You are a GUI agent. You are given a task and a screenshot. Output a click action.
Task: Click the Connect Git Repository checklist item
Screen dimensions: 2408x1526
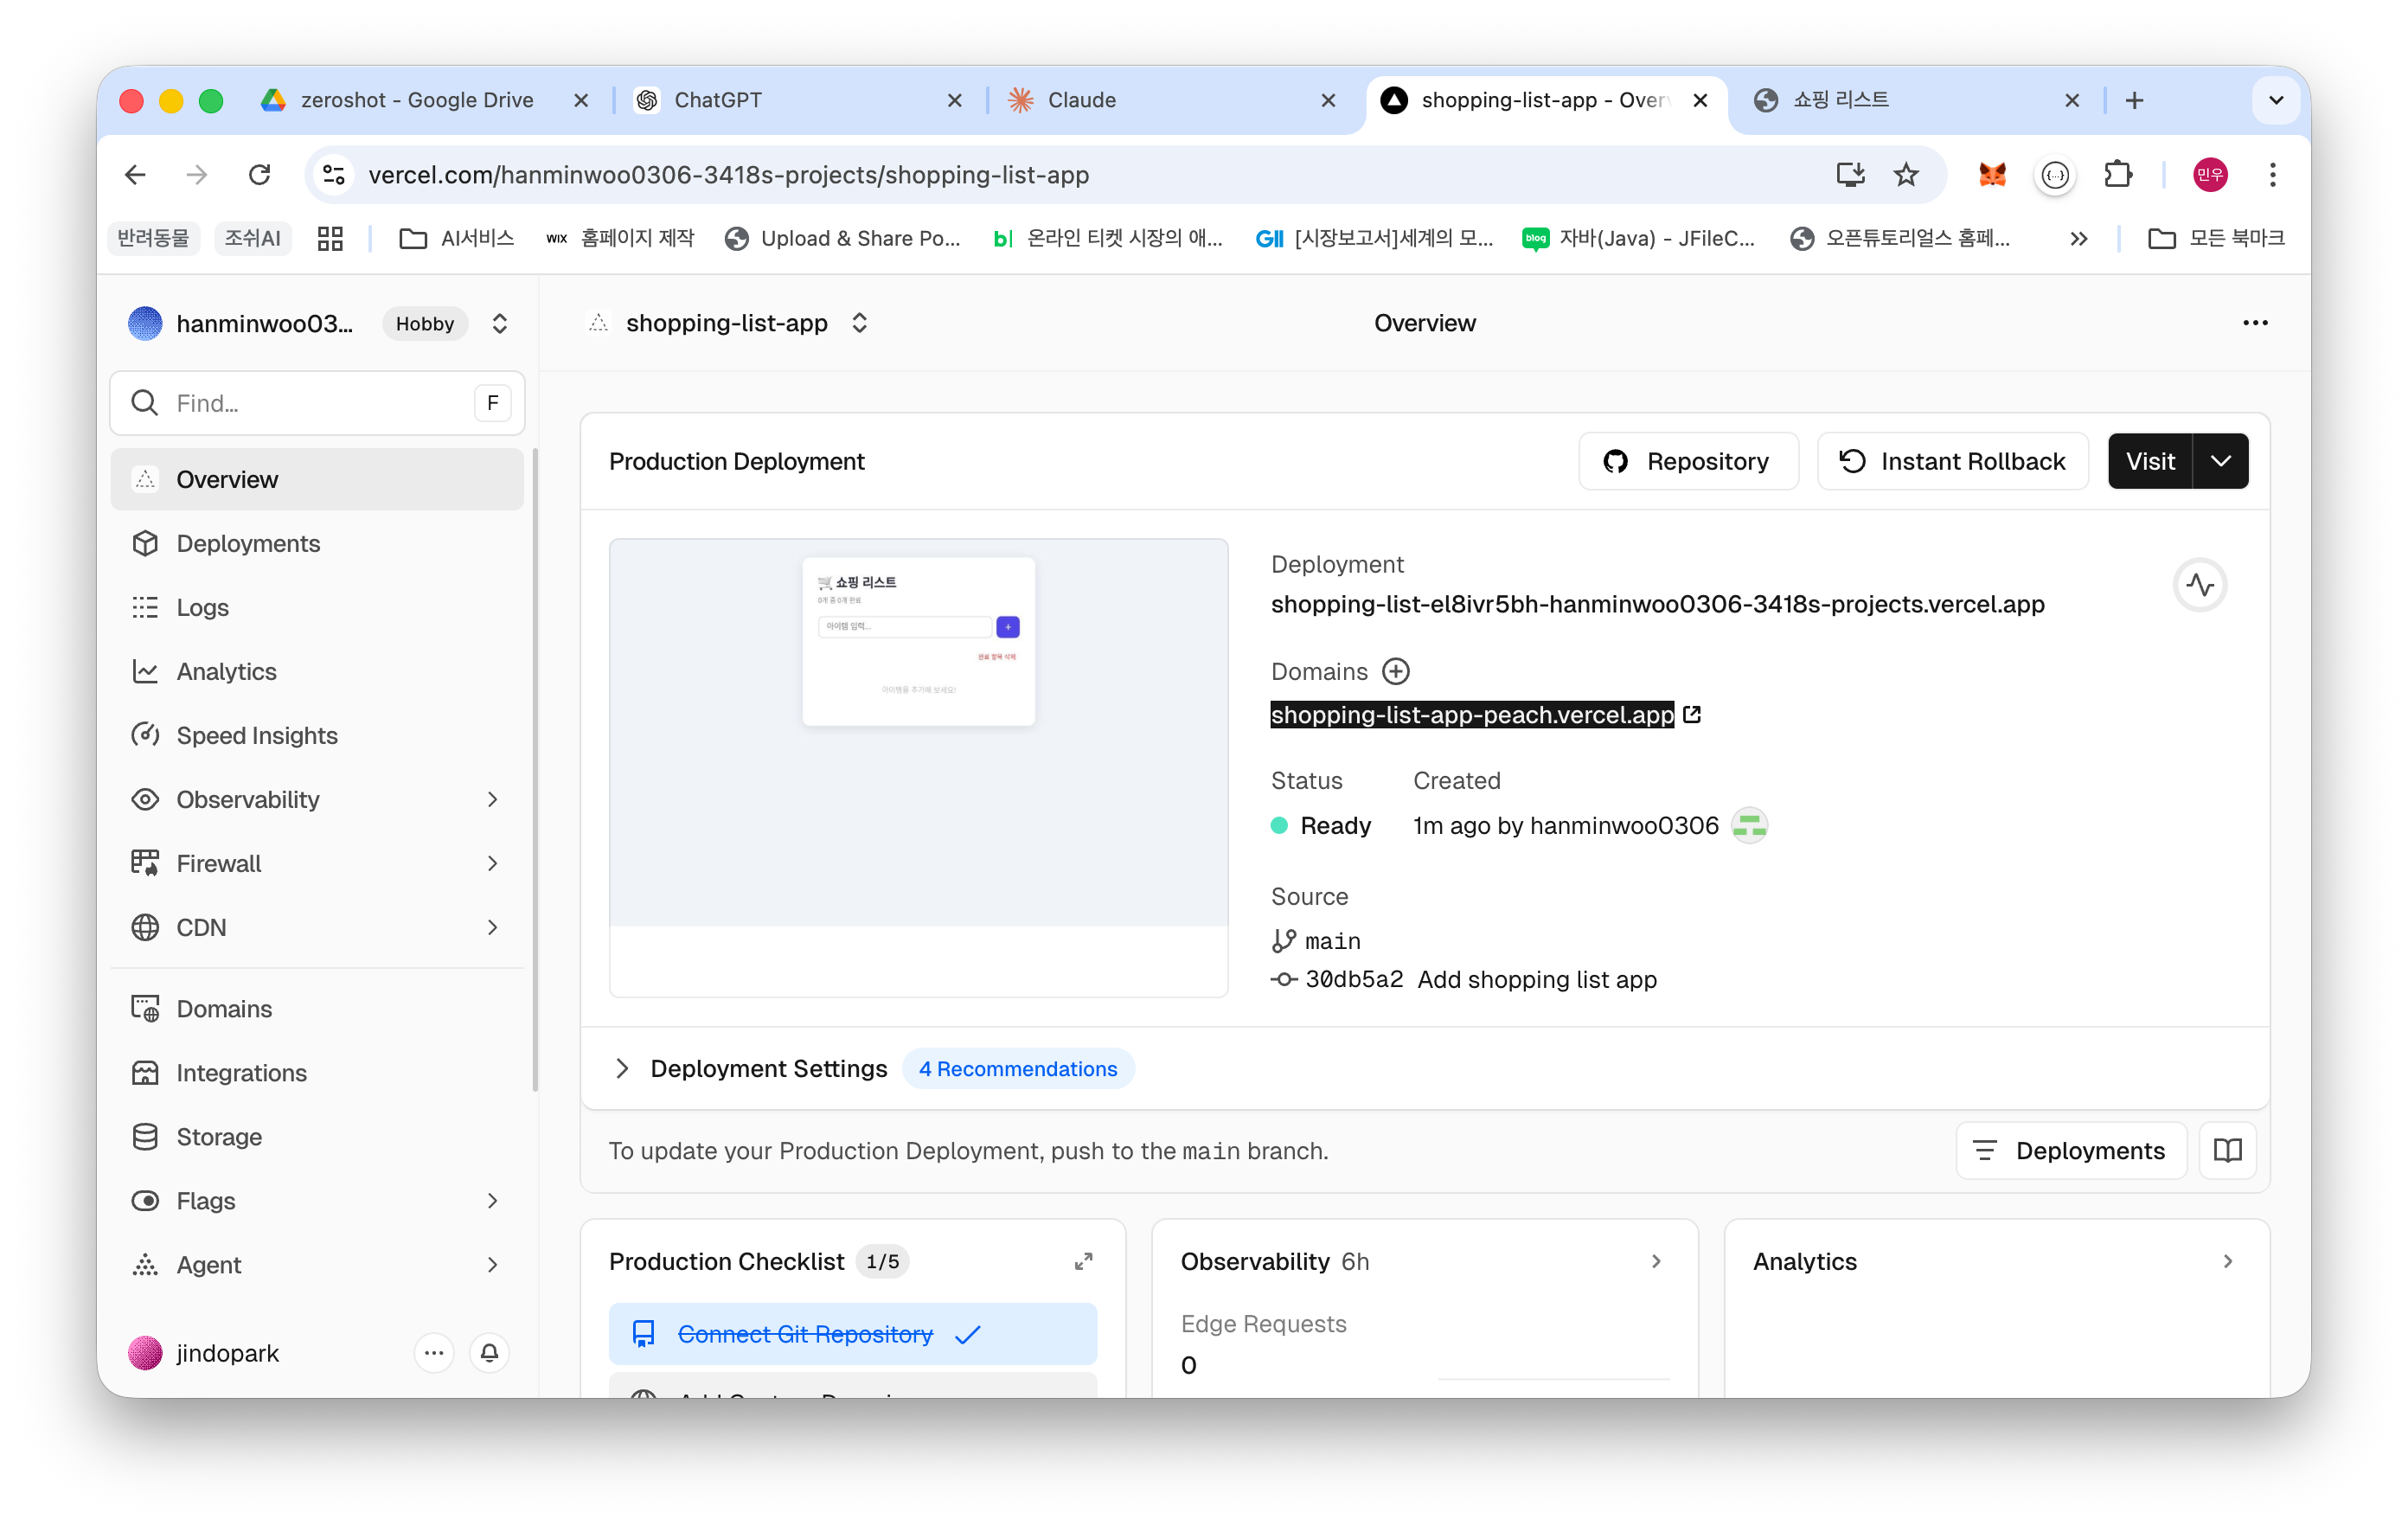pyautogui.click(x=853, y=1334)
